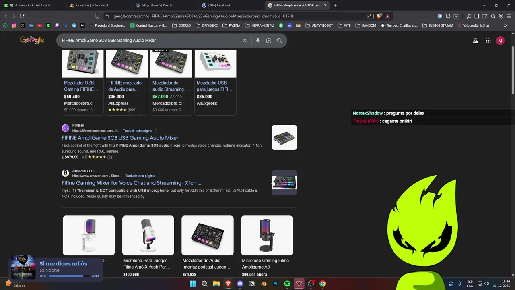Viewport: 515px width, 290px height.
Task: Switch to the Consolas | SoloTodo.cl tab
Action: coord(99,5)
